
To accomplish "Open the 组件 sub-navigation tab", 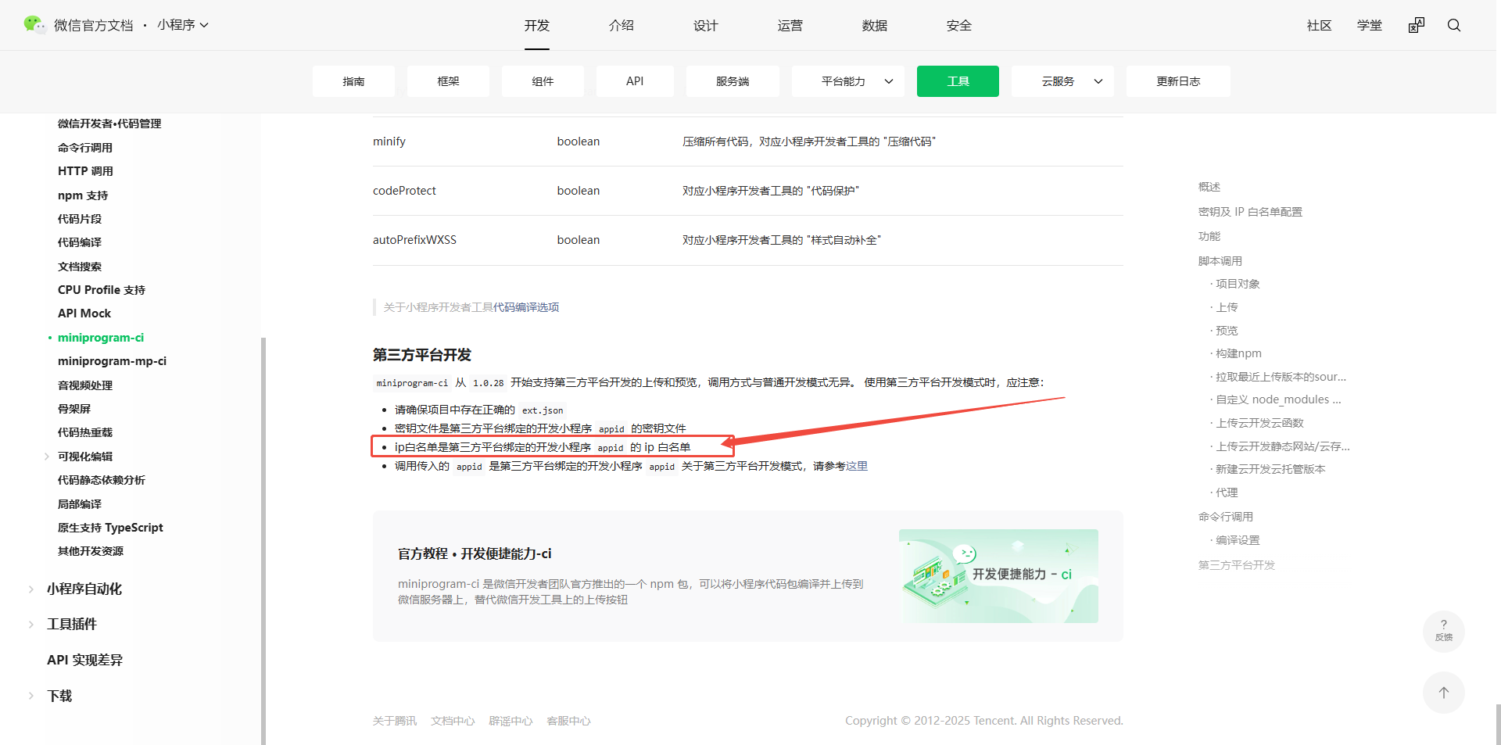I will point(543,81).
